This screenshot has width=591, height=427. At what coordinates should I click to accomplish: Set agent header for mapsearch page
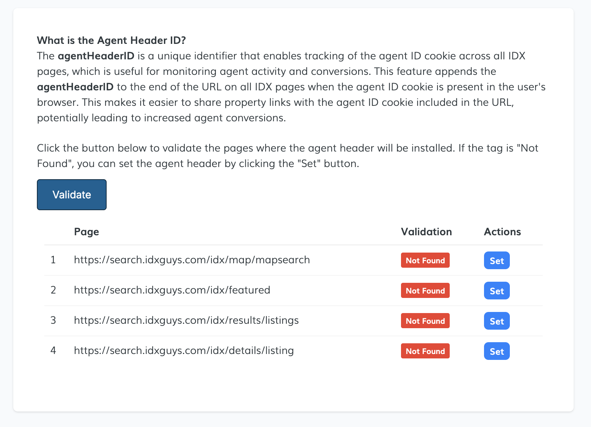coord(497,261)
